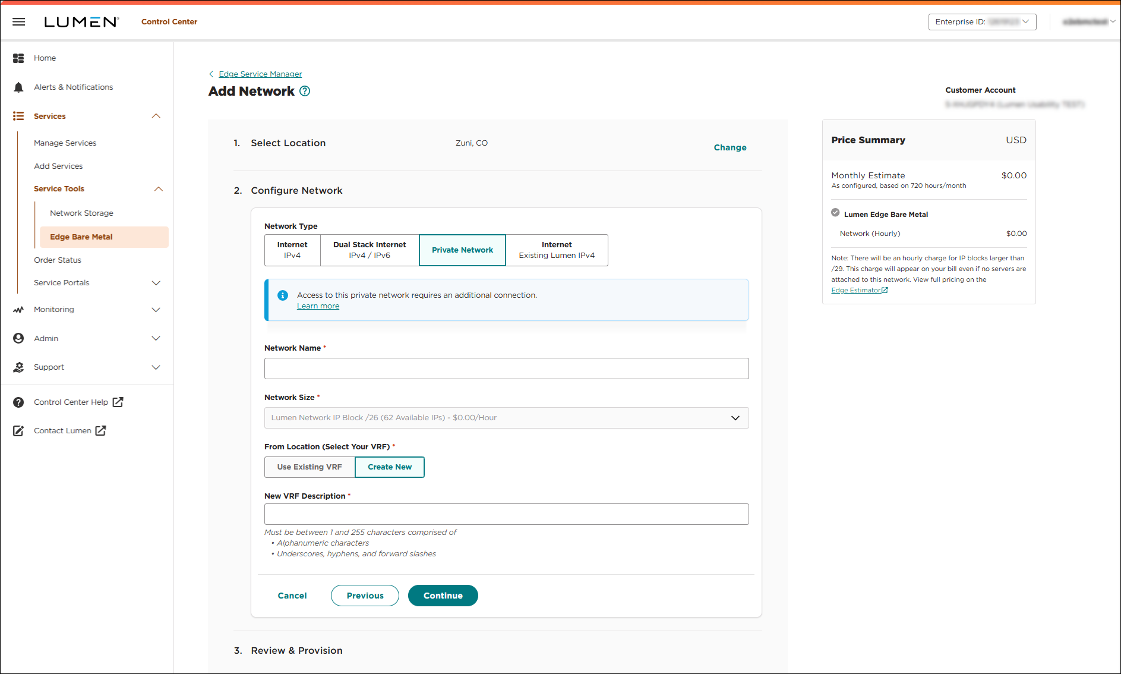
Task: Choose Use Existing VRF option
Action: click(x=309, y=467)
